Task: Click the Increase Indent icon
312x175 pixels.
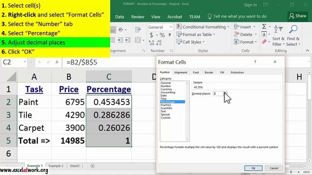Action: point(128,40)
